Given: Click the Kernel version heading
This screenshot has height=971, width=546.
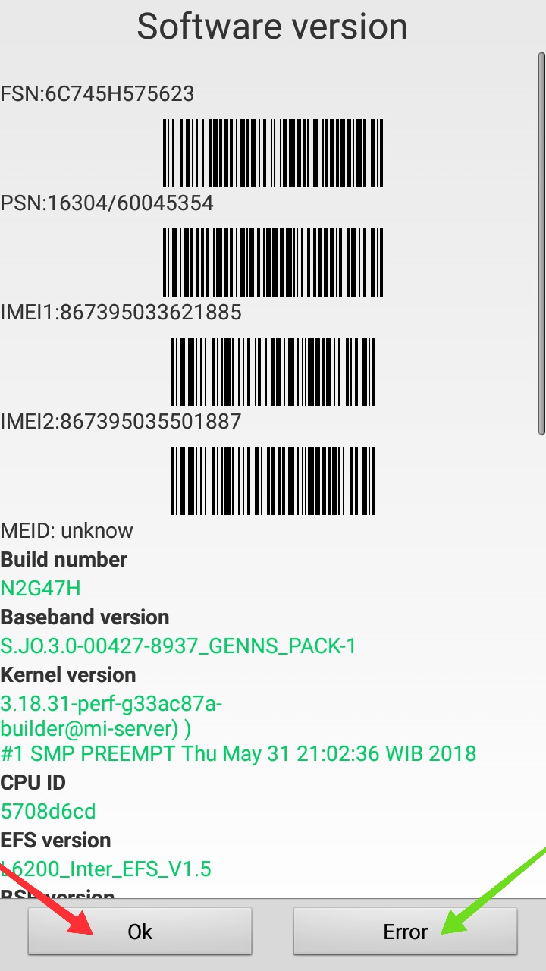Looking at the screenshot, I should tap(68, 675).
